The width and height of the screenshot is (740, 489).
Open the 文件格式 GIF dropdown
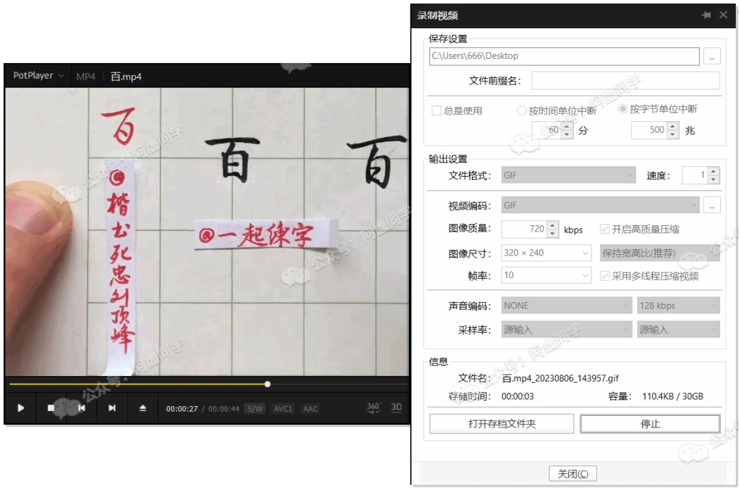(x=568, y=175)
